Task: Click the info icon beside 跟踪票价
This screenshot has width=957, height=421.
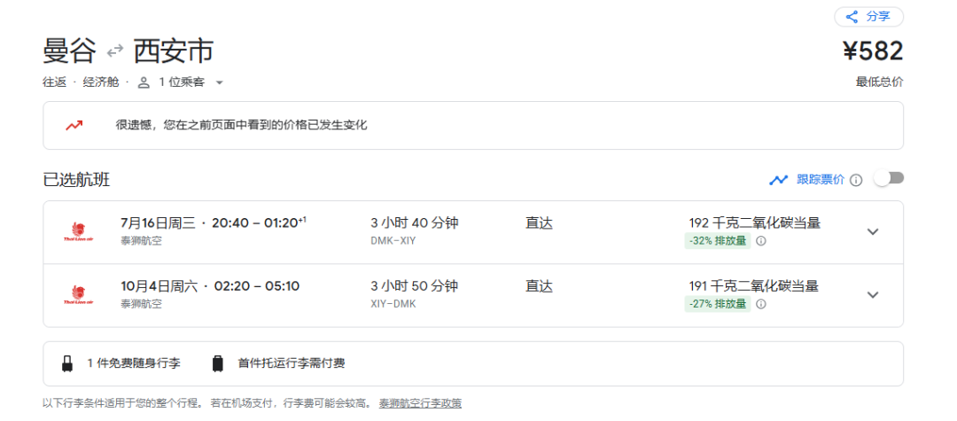Action: (856, 180)
